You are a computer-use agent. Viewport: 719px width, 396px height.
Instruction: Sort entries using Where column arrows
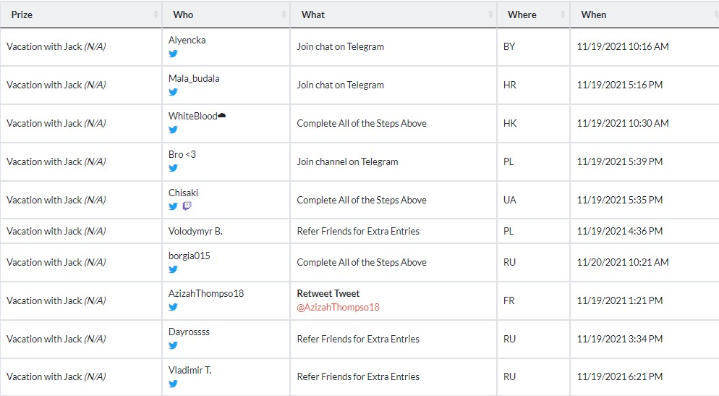click(563, 14)
